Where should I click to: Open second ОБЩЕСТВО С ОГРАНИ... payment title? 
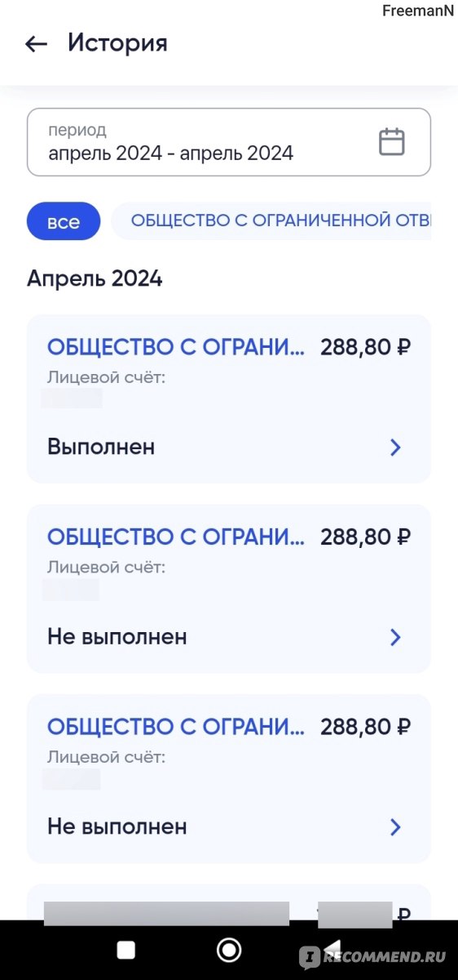[x=176, y=537]
